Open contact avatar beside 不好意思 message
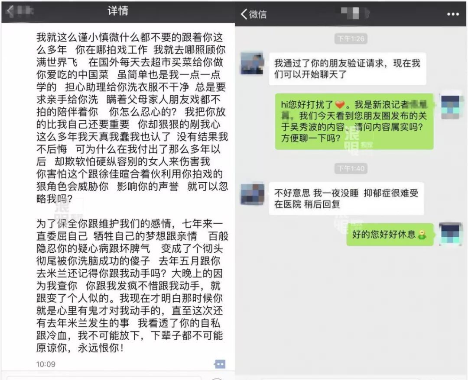The width and height of the screenshot is (468, 380). [x=253, y=193]
